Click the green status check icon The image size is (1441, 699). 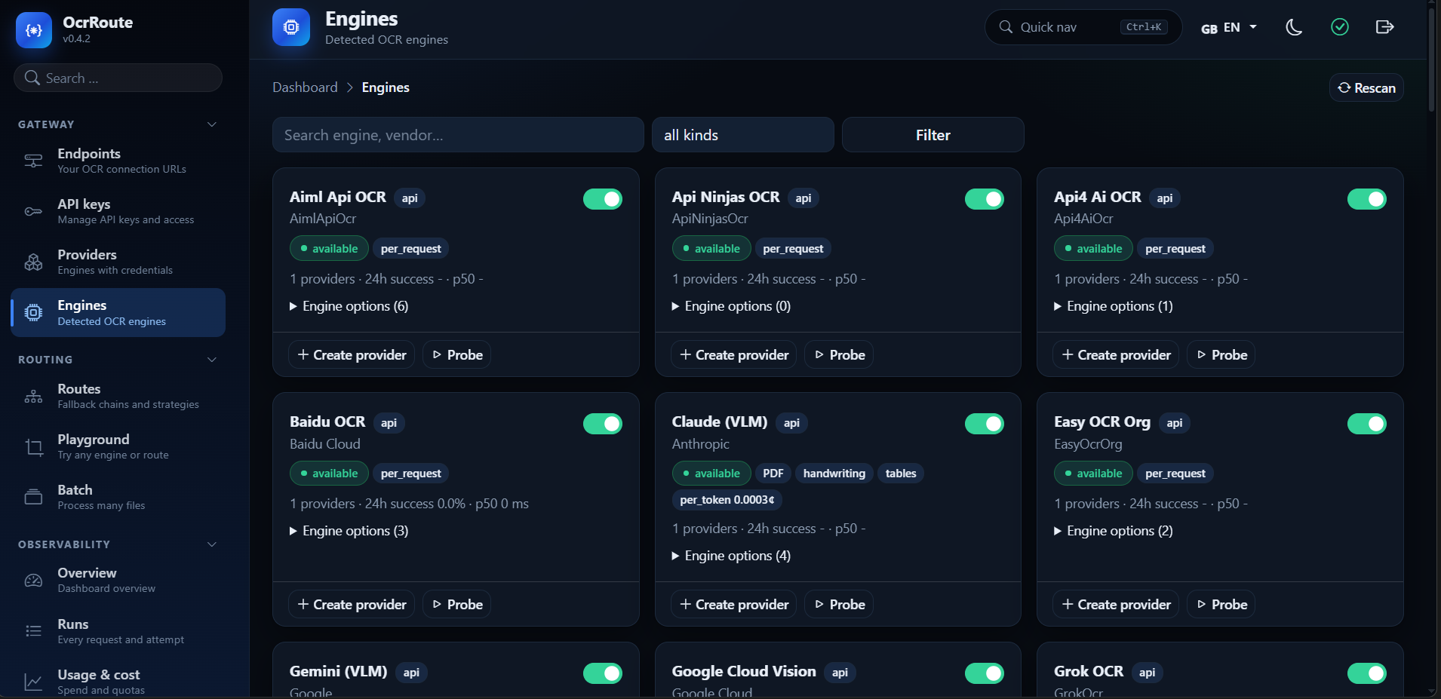coord(1339,27)
